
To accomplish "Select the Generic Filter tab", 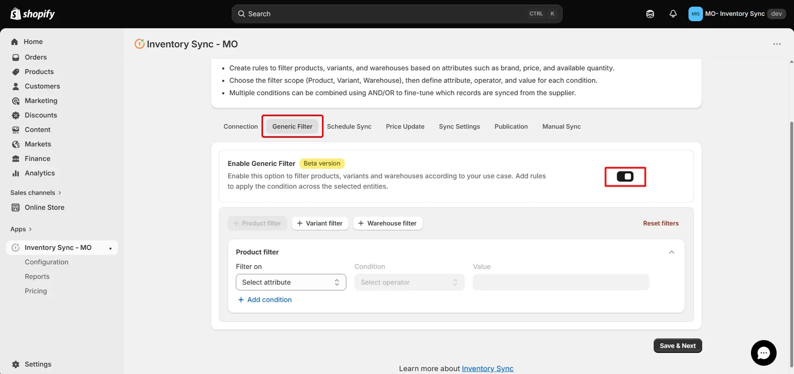I will 292,127.
